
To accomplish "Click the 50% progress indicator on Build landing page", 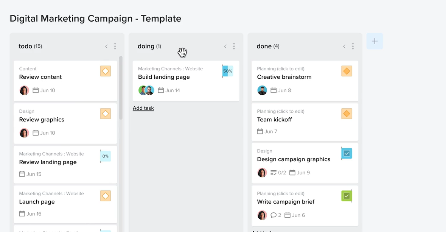I will tap(228, 71).
